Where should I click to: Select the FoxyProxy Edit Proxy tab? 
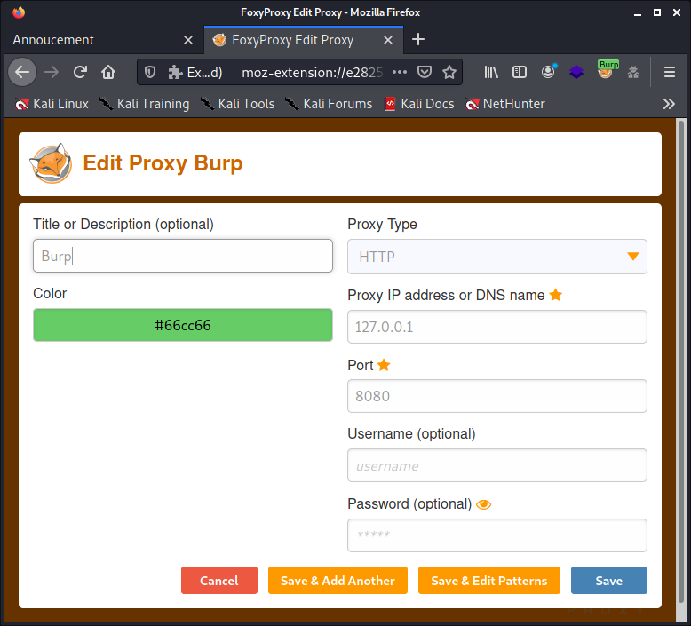tap(304, 40)
